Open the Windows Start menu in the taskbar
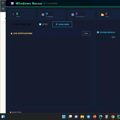 click(64, 117)
